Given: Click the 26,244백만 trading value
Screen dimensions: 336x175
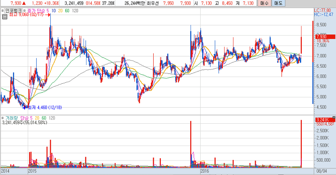Looking at the screenshot, I should pyautogui.click(x=135, y=3).
